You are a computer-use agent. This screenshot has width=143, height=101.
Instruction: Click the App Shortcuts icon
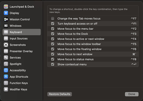tap(6, 77)
